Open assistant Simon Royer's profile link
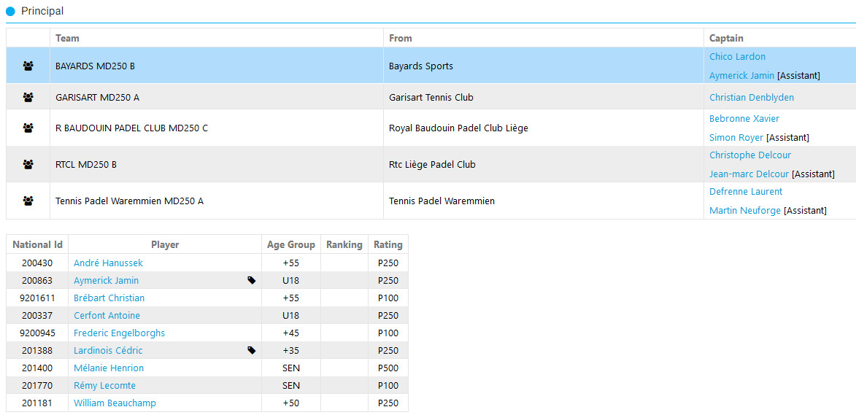The image size is (856, 415). [736, 138]
